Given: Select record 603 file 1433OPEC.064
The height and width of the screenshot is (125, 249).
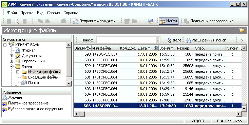Looking at the screenshot, I should point(157,89).
